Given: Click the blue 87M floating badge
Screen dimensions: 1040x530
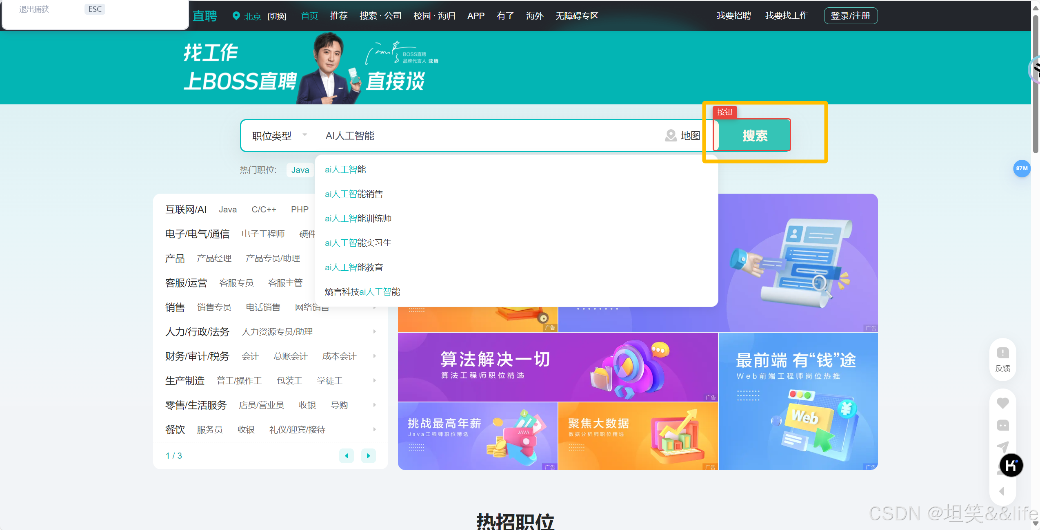Looking at the screenshot, I should [x=1022, y=168].
